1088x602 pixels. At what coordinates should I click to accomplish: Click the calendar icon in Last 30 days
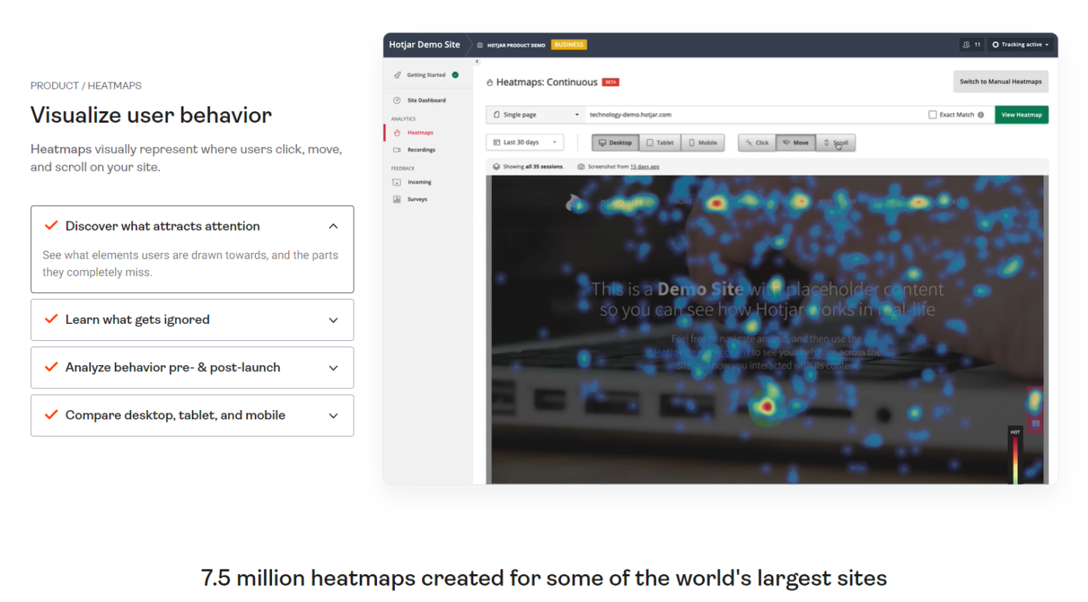pos(497,143)
